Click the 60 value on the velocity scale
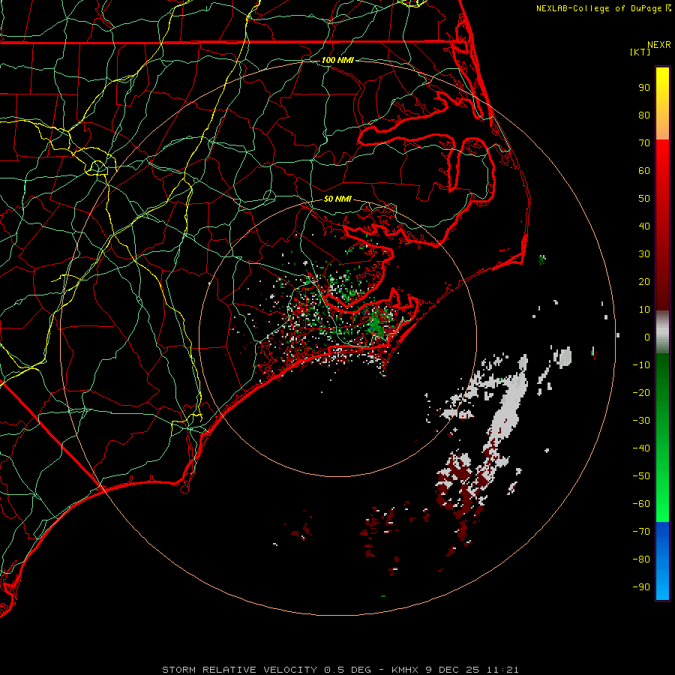Viewport: 675px width, 675px height. coord(644,170)
